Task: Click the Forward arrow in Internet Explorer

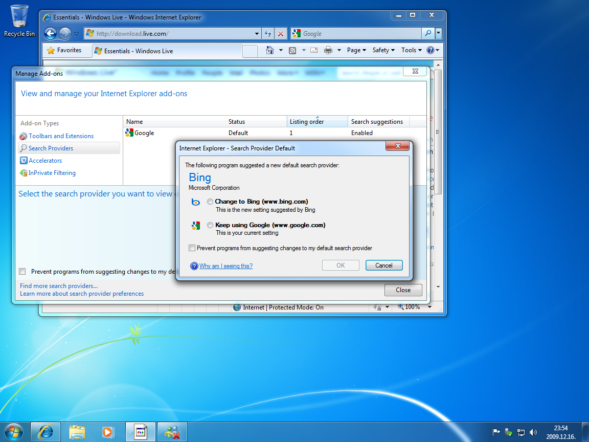Action: pyautogui.click(x=65, y=33)
